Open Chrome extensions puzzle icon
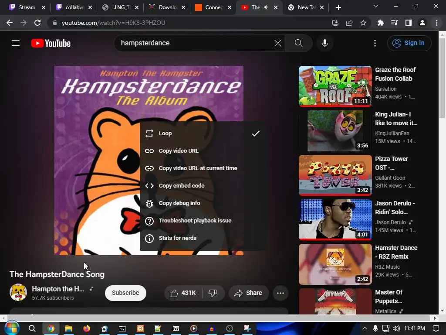The image size is (446, 335). (381, 23)
